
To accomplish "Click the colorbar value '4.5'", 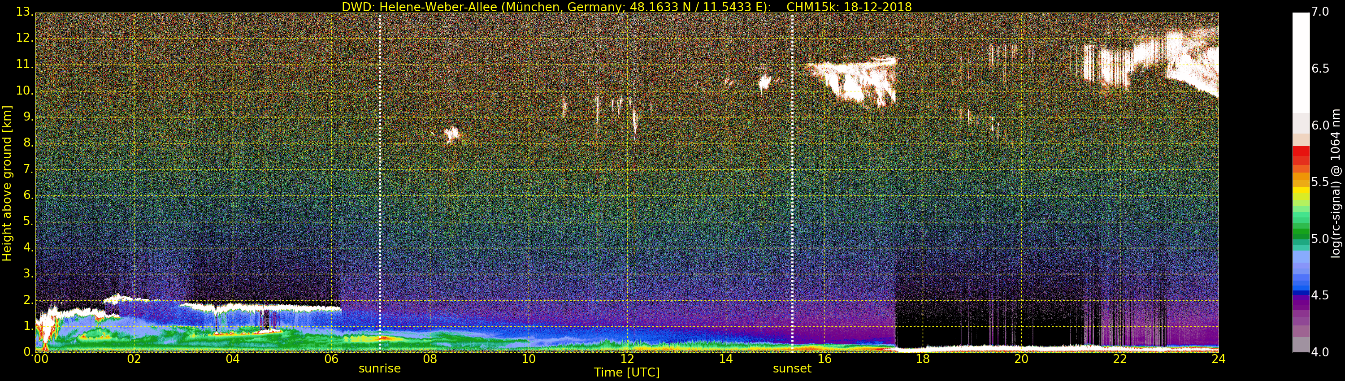I will click(x=1320, y=295).
